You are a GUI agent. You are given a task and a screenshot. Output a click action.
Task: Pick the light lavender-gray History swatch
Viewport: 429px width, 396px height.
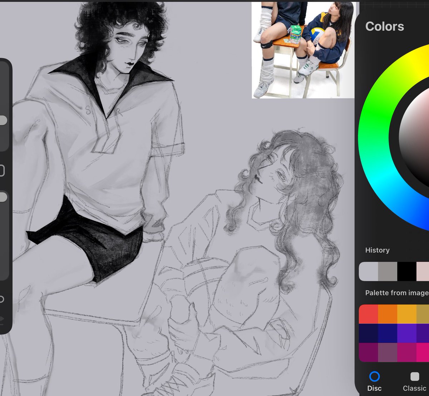click(x=368, y=272)
